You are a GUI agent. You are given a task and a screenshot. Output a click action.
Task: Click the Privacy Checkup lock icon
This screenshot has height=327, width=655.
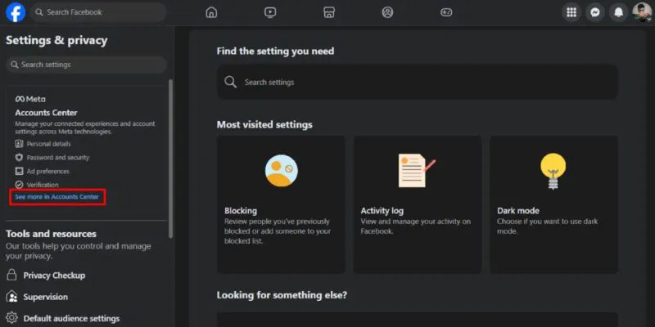pos(11,275)
